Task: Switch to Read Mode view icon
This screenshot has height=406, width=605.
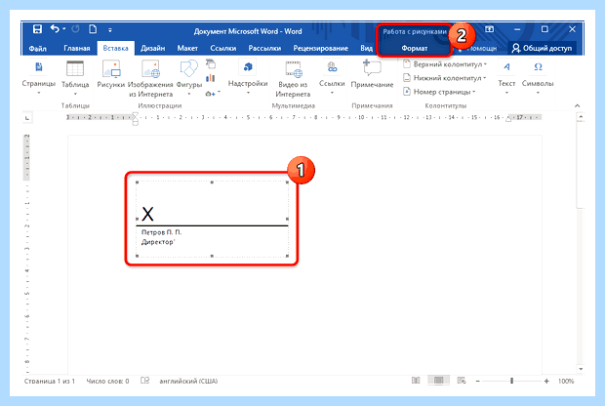Action: coord(416,381)
